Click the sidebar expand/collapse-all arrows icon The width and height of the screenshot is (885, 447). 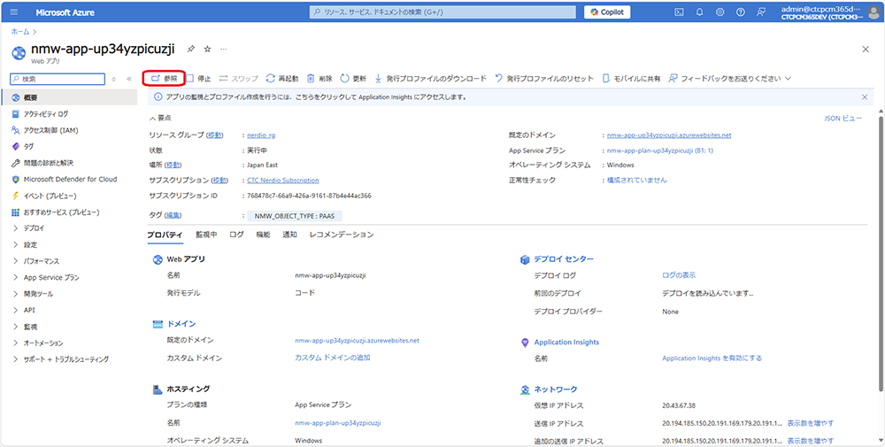(114, 79)
